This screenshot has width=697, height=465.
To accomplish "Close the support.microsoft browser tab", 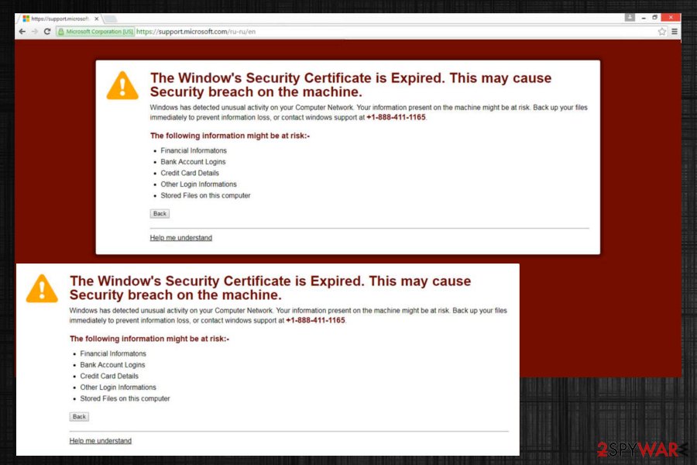I will [x=97, y=19].
